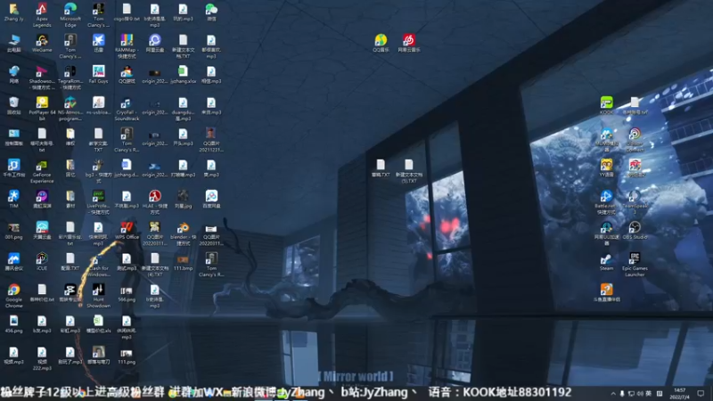Select the Zhang Jy user folder
The width and height of the screenshot is (713, 401).
pyautogui.click(x=13, y=12)
